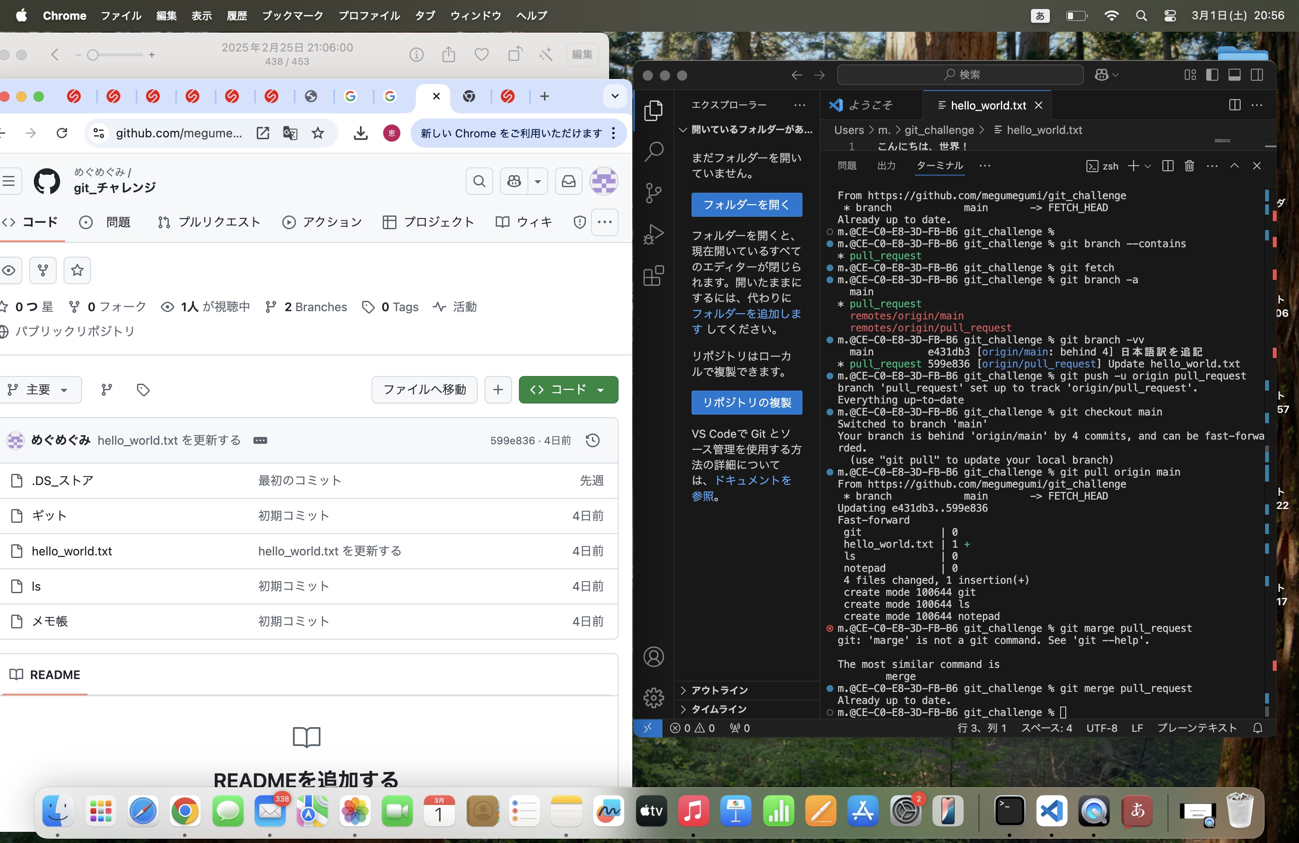The width and height of the screenshot is (1299, 843).
Task: Switch to the 出力 tab in the VS Code panel
Action: pos(886,166)
